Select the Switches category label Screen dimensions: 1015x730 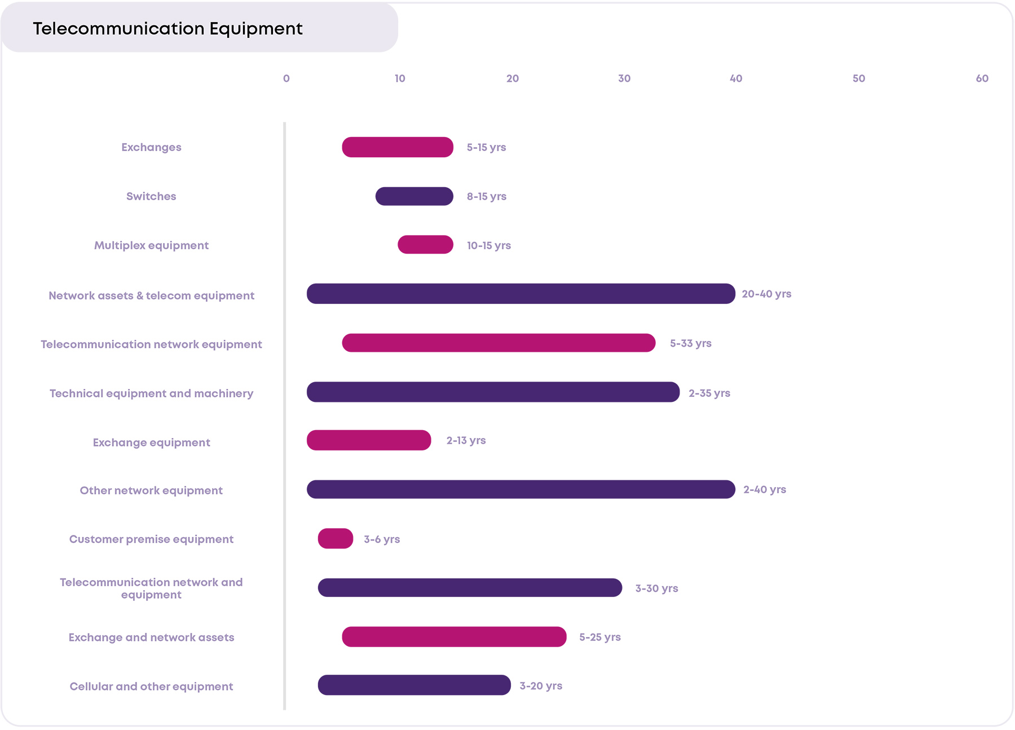click(151, 196)
